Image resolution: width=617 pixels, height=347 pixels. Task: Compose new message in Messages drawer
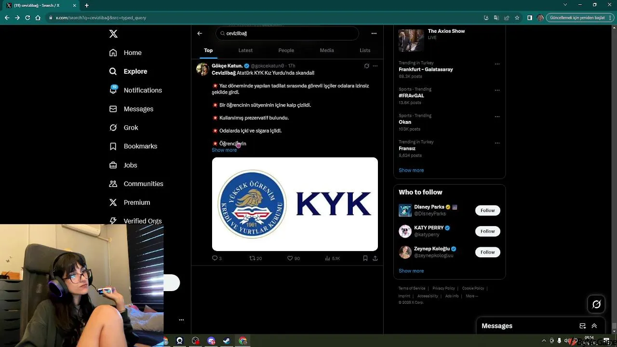583,326
